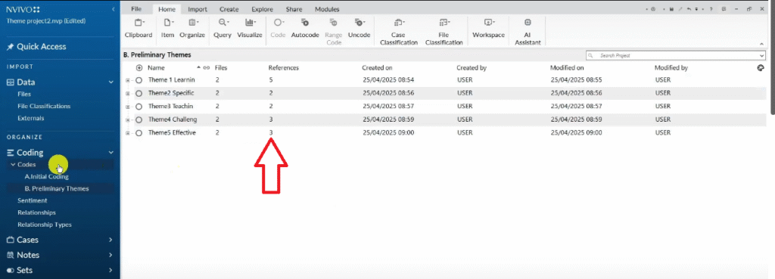Open Sentiment in sidebar
This screenshot has height=279, width=775.
[32, 200]
